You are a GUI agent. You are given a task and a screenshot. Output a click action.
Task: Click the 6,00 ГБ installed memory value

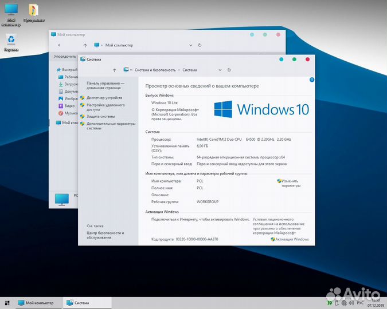(x=202, y=146)
